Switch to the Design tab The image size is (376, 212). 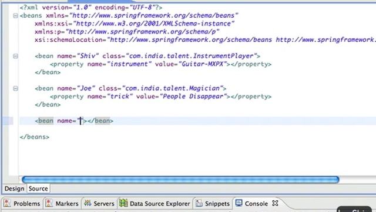click(14, 188)
